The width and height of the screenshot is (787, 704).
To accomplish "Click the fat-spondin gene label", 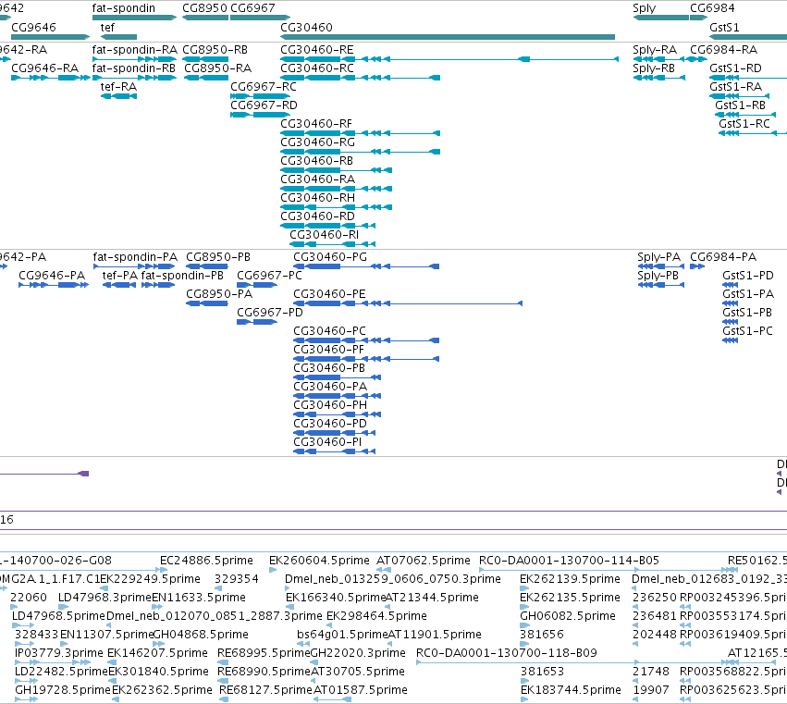I will click(124, 8).
